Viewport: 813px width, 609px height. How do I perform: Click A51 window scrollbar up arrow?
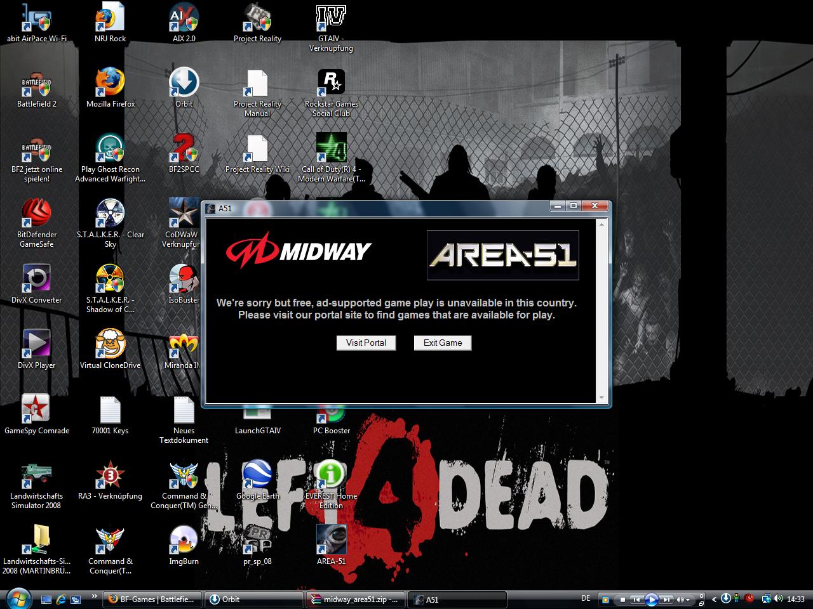pyautogui.click(x=601, y=224)
